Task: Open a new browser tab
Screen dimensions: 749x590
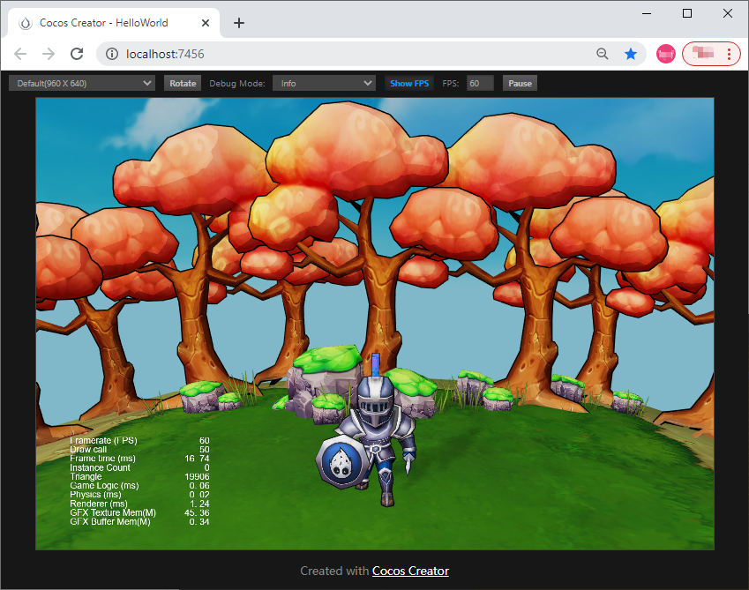Action: pyautogui.click(x=238, y=23)
